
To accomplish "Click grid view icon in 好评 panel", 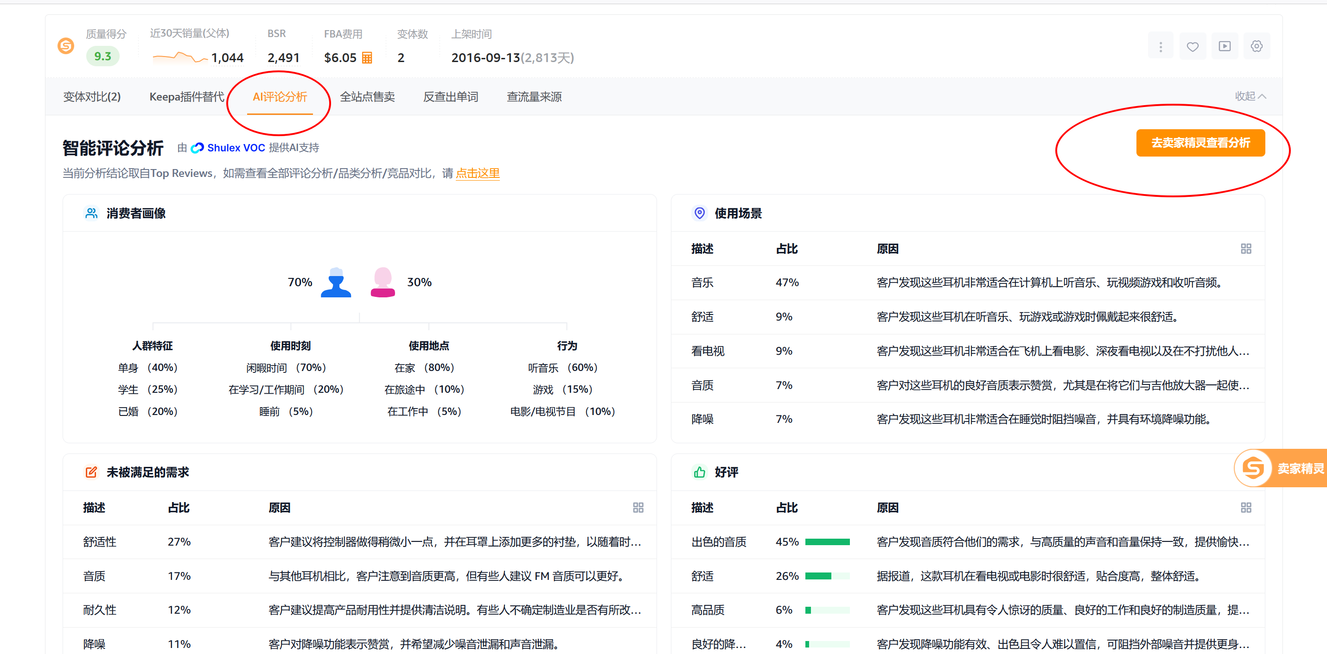I will [1245, 508].
